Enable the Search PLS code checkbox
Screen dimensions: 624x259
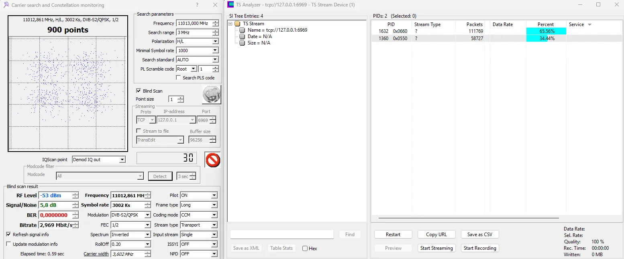(179, 78)
